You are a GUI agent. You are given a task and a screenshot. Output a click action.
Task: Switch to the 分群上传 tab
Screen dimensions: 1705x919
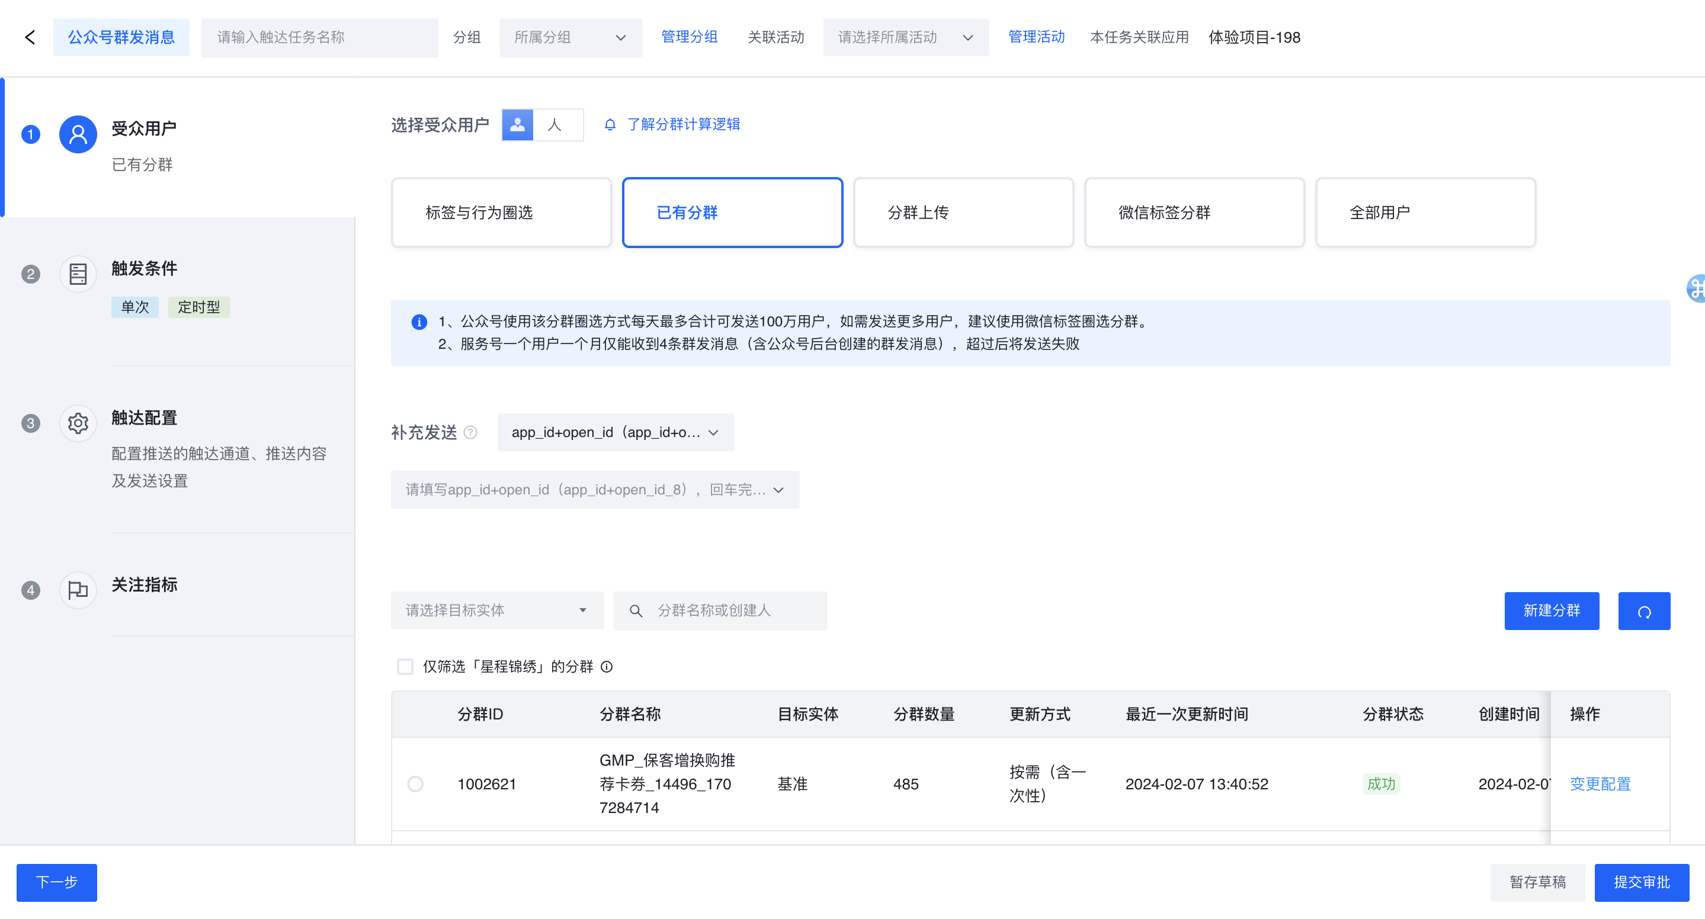coord(963,213)
